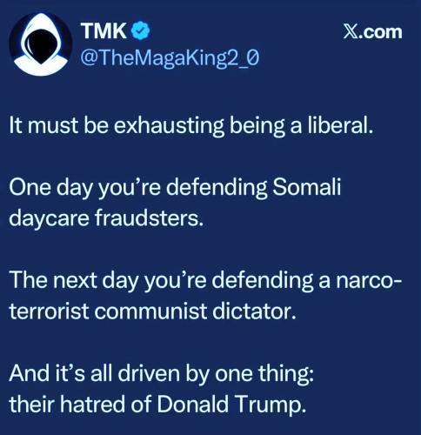Click the X logo in the watermark
The width and height of the screenshot is (421, 435).
pos(349,31)
